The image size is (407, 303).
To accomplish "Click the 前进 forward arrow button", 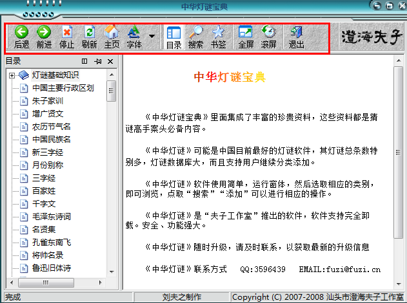I will 44,37.
